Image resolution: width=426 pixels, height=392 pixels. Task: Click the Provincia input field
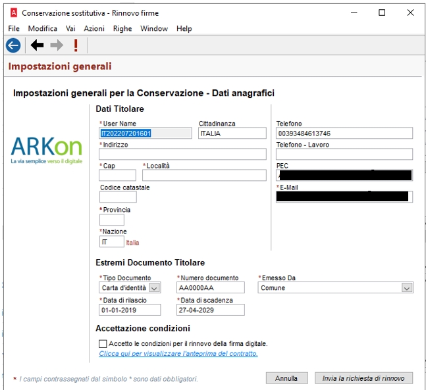pyautogui.click(x=112, y=220)
